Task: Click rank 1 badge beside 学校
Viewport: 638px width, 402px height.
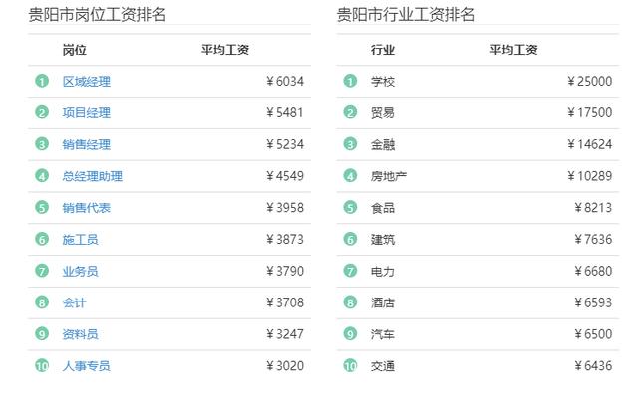Action: click(350, 82)
